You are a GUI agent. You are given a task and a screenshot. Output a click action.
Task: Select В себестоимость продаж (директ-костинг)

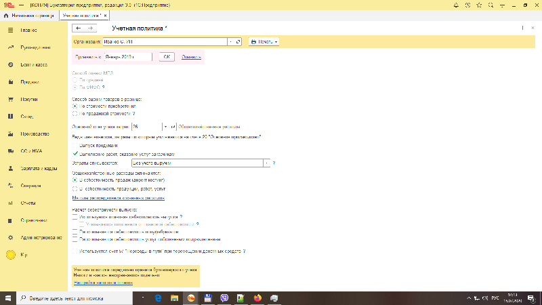pos(75,180)
